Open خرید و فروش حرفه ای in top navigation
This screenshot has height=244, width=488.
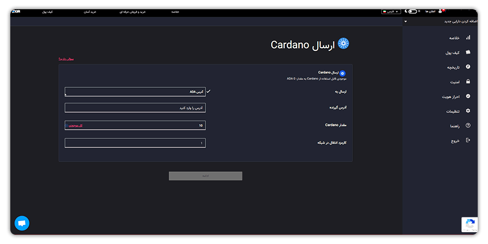click(133, 12)
